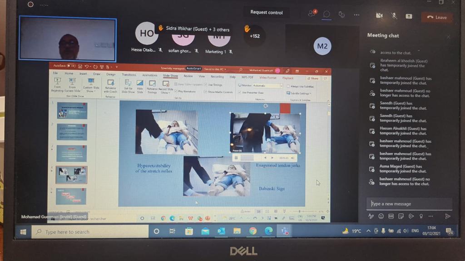
Task: Select the M2 participant avatar
Action: click(322, 46)
